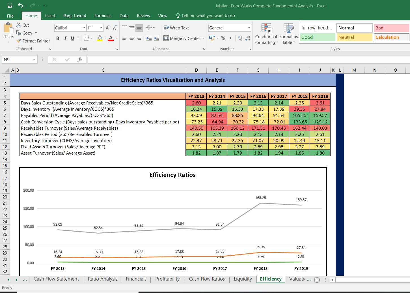Image resolution: width=410 pixels, height=293 pixels.
Task: Open the Liquidity sheet tab
Action: coord(243,279)
